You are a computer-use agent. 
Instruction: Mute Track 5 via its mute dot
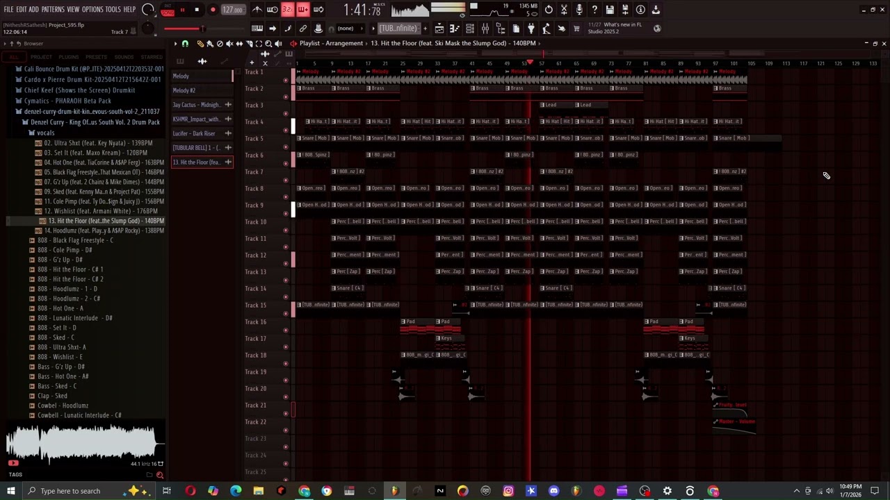(285, 147)
